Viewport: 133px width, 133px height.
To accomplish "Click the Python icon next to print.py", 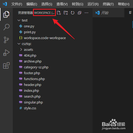I will [x=21, y=32].
